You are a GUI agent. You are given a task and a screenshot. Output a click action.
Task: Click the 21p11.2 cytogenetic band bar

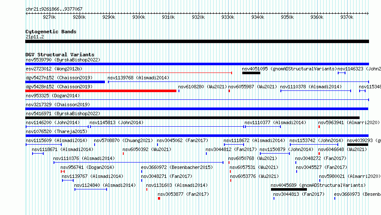(197, 41)
